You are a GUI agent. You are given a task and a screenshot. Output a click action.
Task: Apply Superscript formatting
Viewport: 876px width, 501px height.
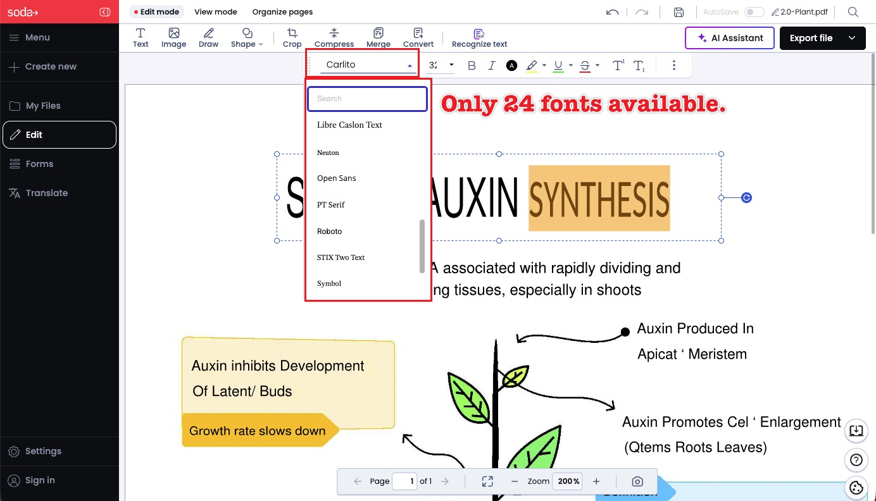(x=618, y=65)
